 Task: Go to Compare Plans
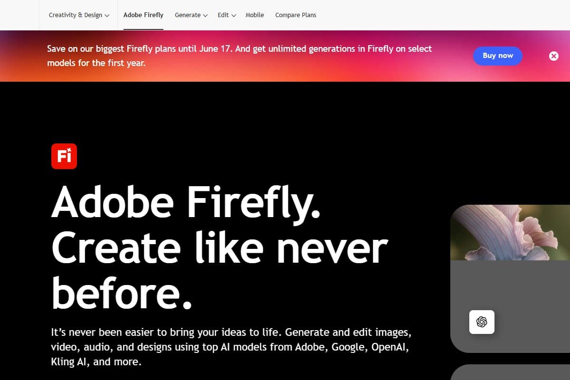[296, 15]
